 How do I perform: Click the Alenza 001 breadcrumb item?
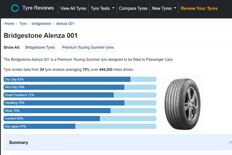65,24
